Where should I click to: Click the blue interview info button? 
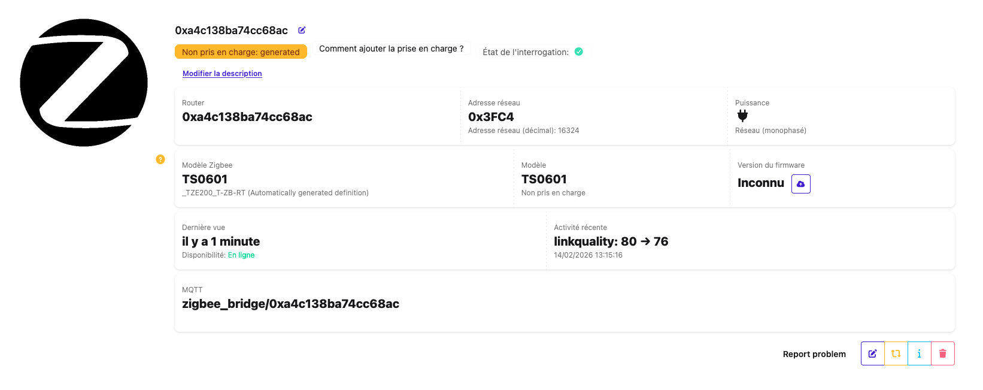pyautogui.click(x=919, y=353)
